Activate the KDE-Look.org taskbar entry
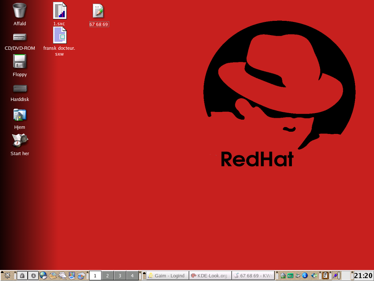This screenshot has height=281, width=374. (210, 276)
